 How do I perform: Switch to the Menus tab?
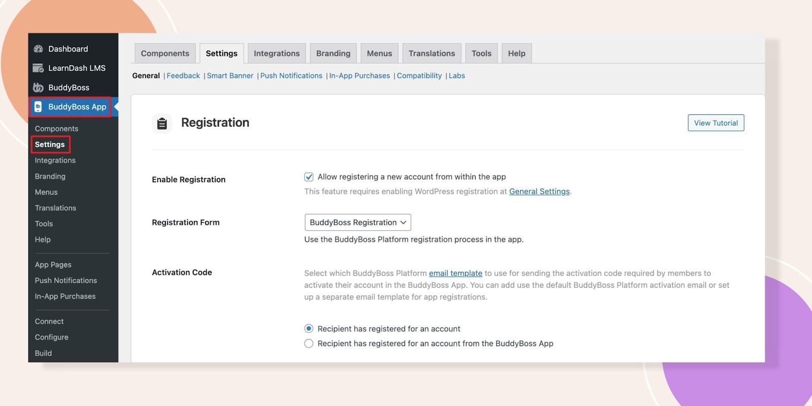[x=379, y=53]
